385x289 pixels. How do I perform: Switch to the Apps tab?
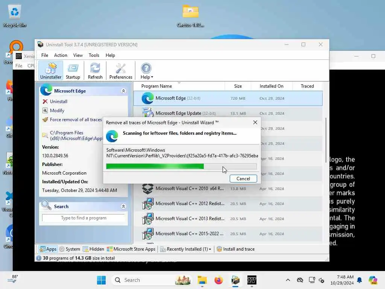coord(48,249)
